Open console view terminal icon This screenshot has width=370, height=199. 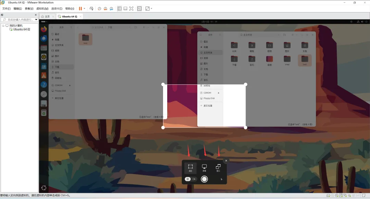[x=139, y=9]
